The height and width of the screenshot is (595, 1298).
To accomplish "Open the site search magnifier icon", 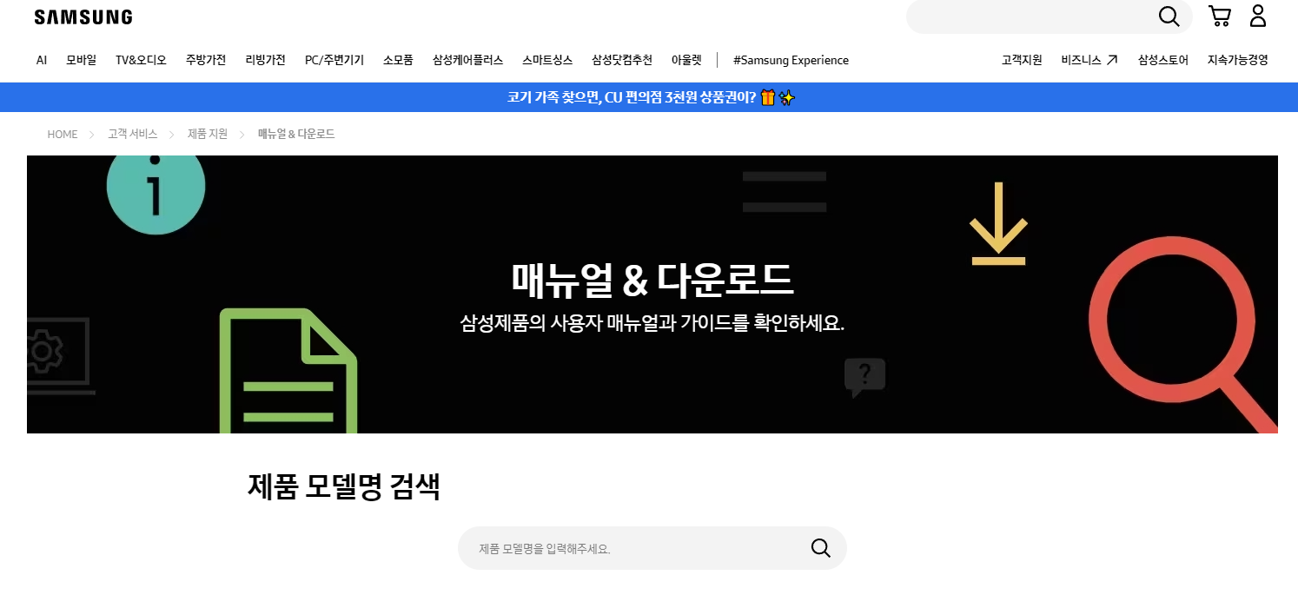I will click(1169, 16).
